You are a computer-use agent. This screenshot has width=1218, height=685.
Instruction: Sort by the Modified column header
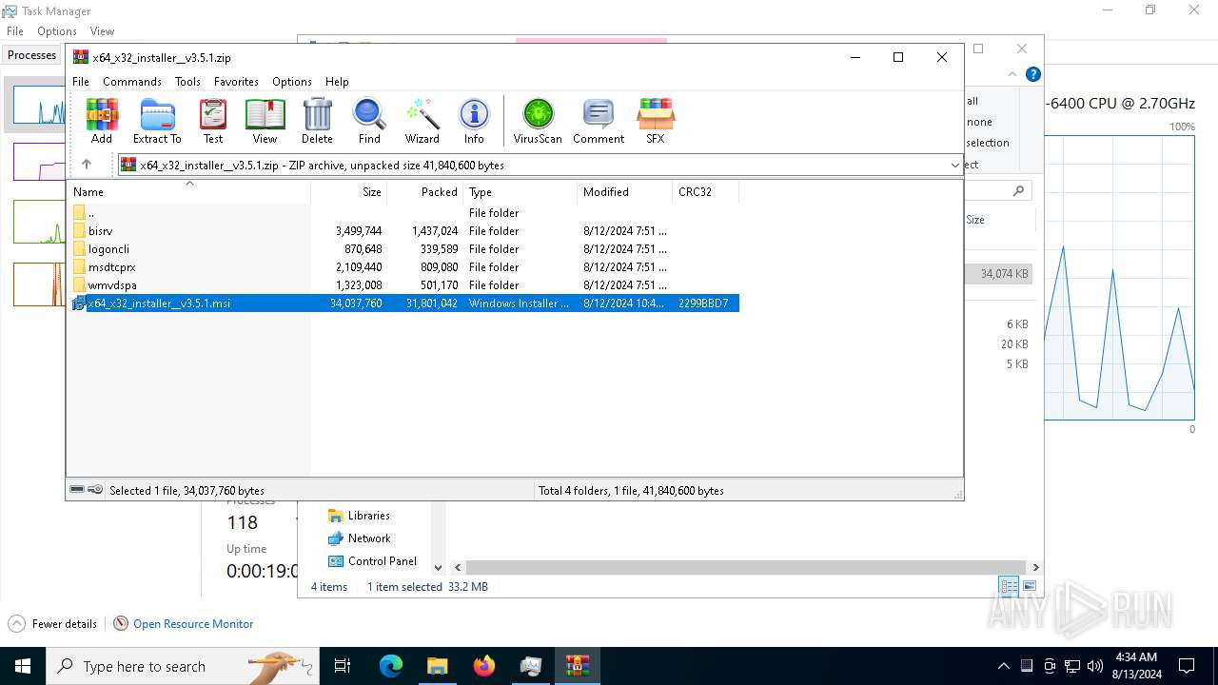pyautogui.click(x=624, y=191)
